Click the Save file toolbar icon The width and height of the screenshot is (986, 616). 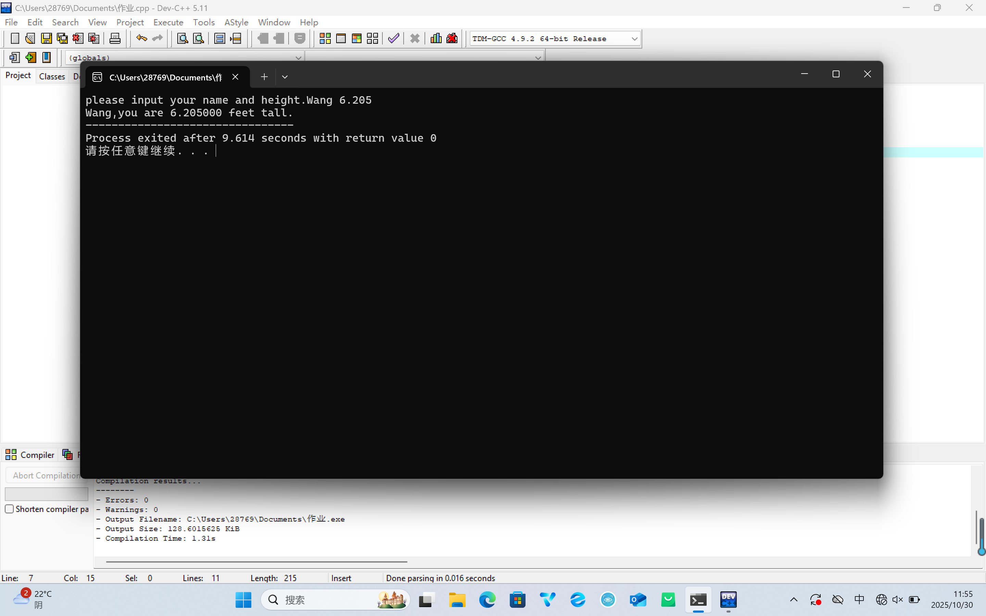47,39
